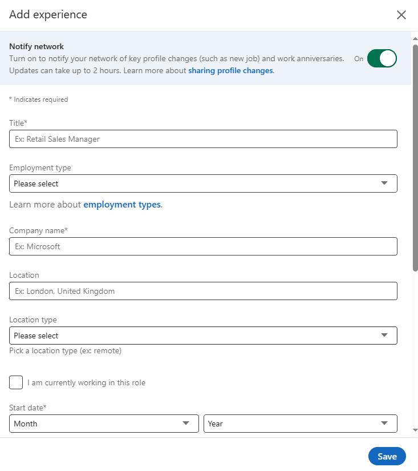Open the 'employment types' link
The height and width of the screenshot is (471, 418).
[x=121, y=203]
